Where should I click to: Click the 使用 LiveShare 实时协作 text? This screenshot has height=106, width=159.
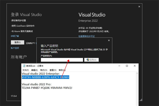pos(23,26)
